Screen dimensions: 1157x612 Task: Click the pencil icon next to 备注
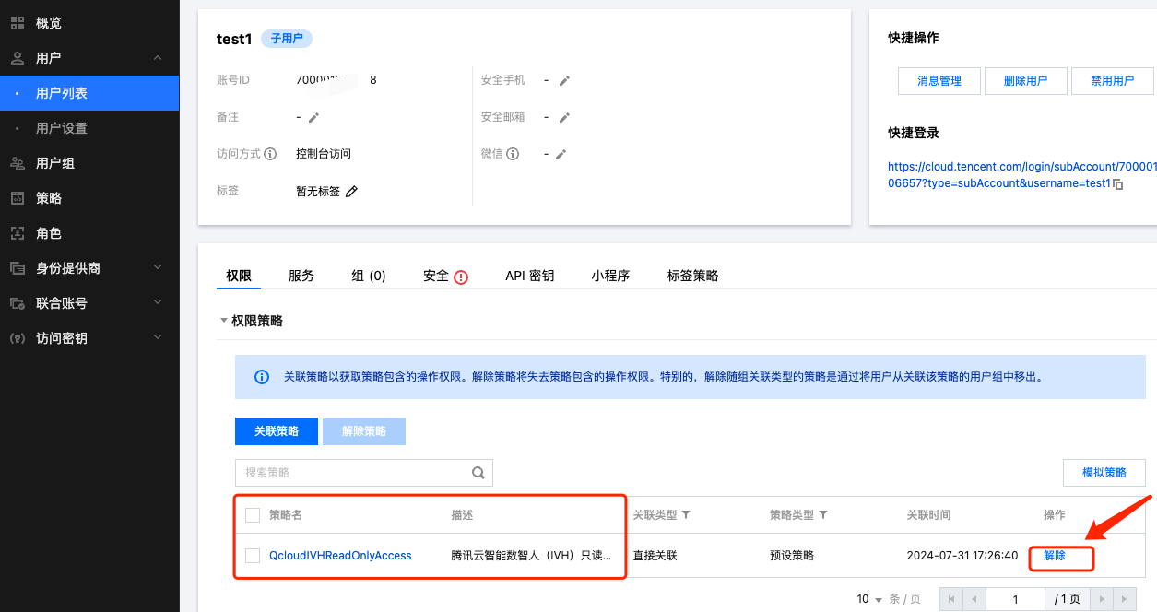pyautogui.click(x=313, y=117)
